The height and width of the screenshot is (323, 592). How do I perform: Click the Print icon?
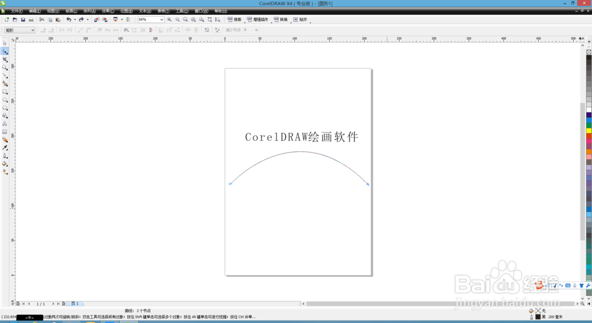[x=31, y=20]
